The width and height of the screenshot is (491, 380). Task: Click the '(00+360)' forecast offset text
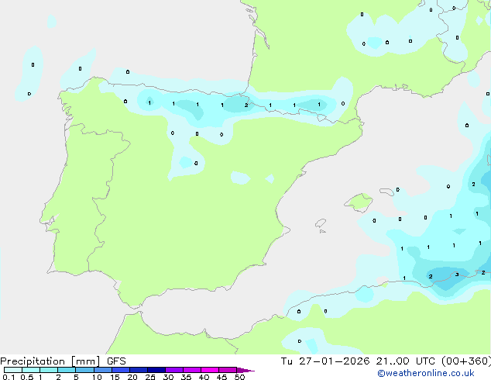[466, 361]
